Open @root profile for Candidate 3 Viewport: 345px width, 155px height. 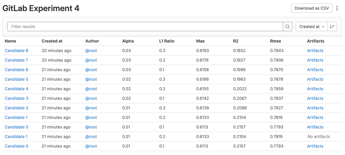[x=91, y=99]
